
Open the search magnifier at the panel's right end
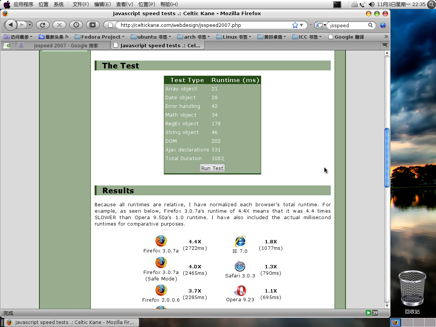[431, 5]
